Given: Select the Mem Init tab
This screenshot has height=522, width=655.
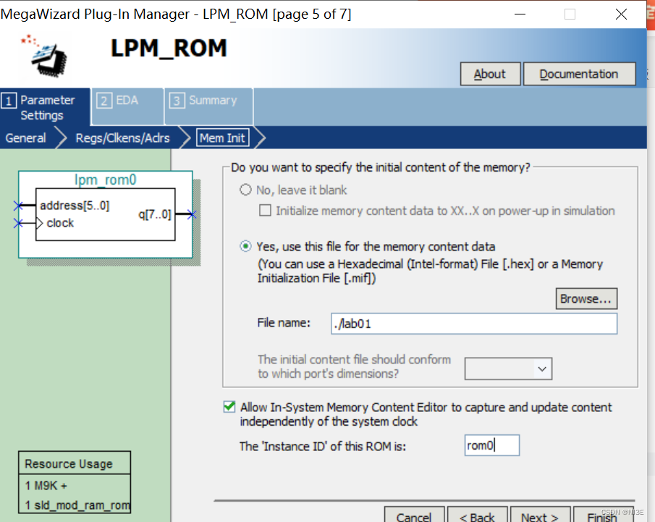Looking at the screenshot, I should point(222,137).
